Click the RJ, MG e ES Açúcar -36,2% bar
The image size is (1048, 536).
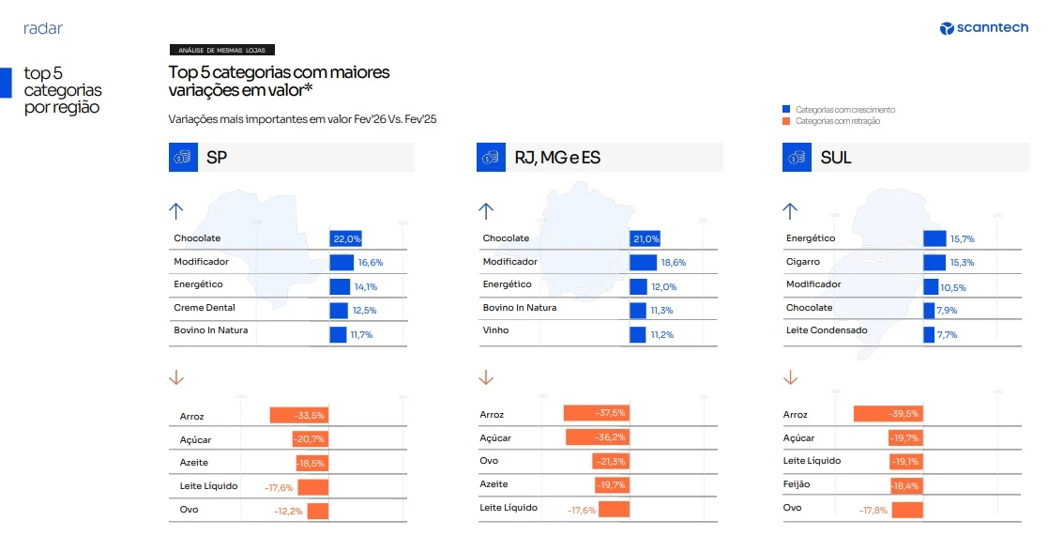coord(596,437)
